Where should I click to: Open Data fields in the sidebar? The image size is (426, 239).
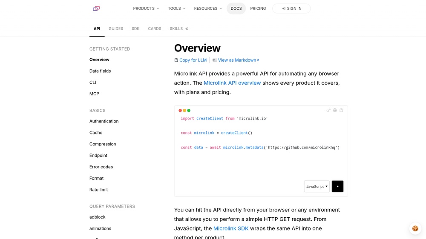tap(100, 71)
